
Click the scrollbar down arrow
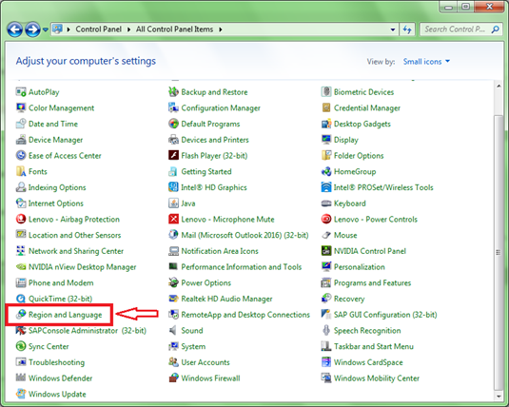499,397
